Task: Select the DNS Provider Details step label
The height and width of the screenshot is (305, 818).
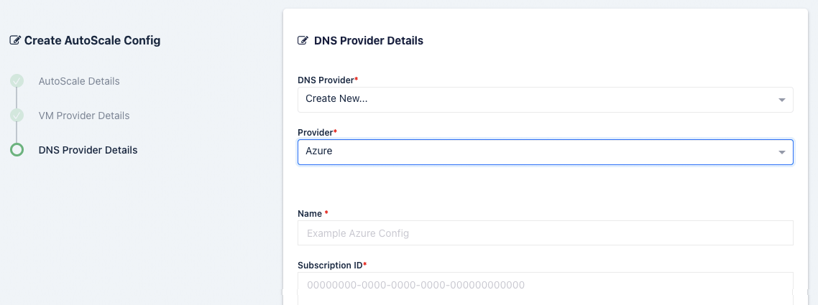Action: coord(88,150)
